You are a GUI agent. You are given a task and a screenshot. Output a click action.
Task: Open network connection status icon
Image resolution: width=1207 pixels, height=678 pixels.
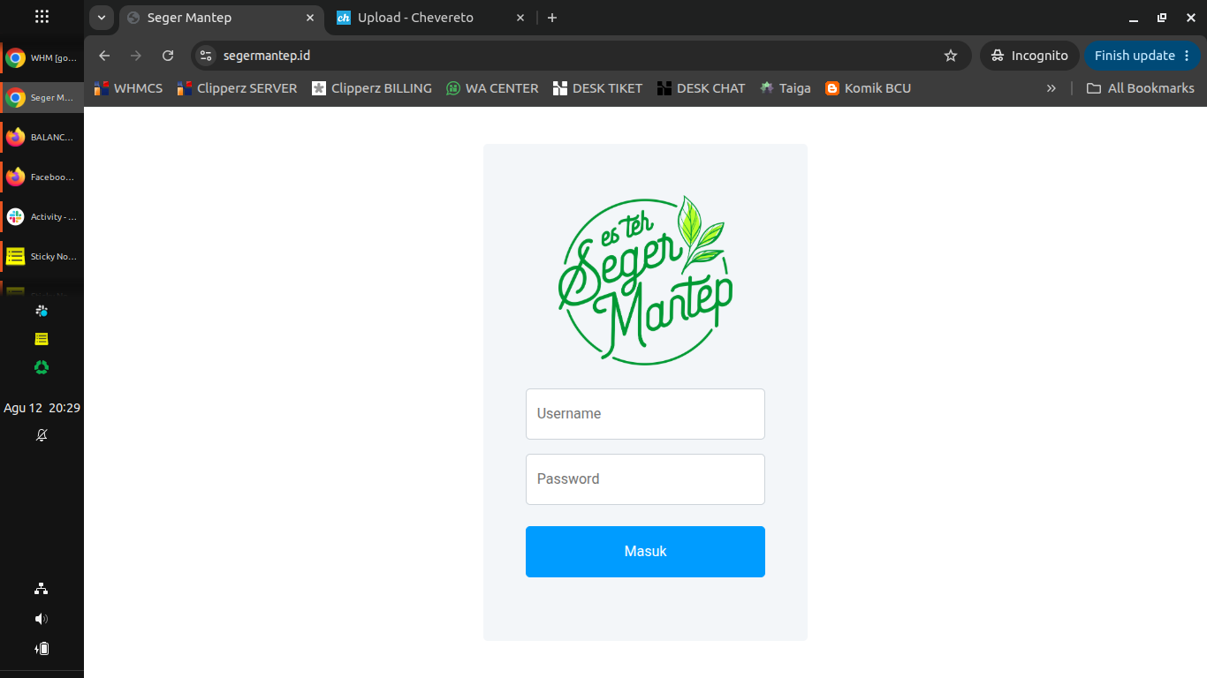(42, 589)
